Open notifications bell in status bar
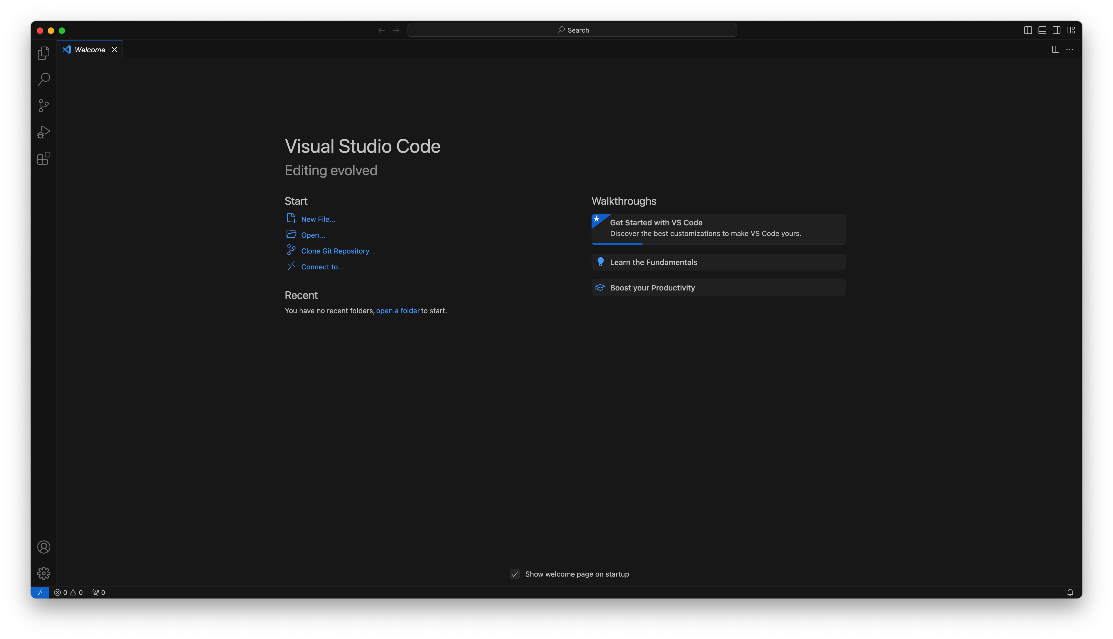 click(1070, 592)
